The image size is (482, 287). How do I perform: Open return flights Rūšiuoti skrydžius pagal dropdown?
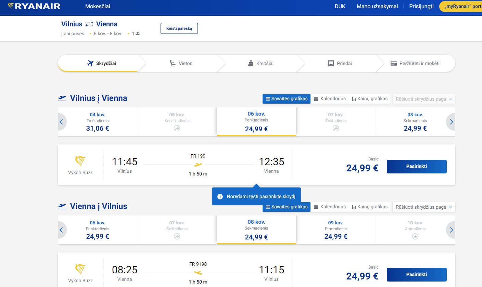click(423, 207)
